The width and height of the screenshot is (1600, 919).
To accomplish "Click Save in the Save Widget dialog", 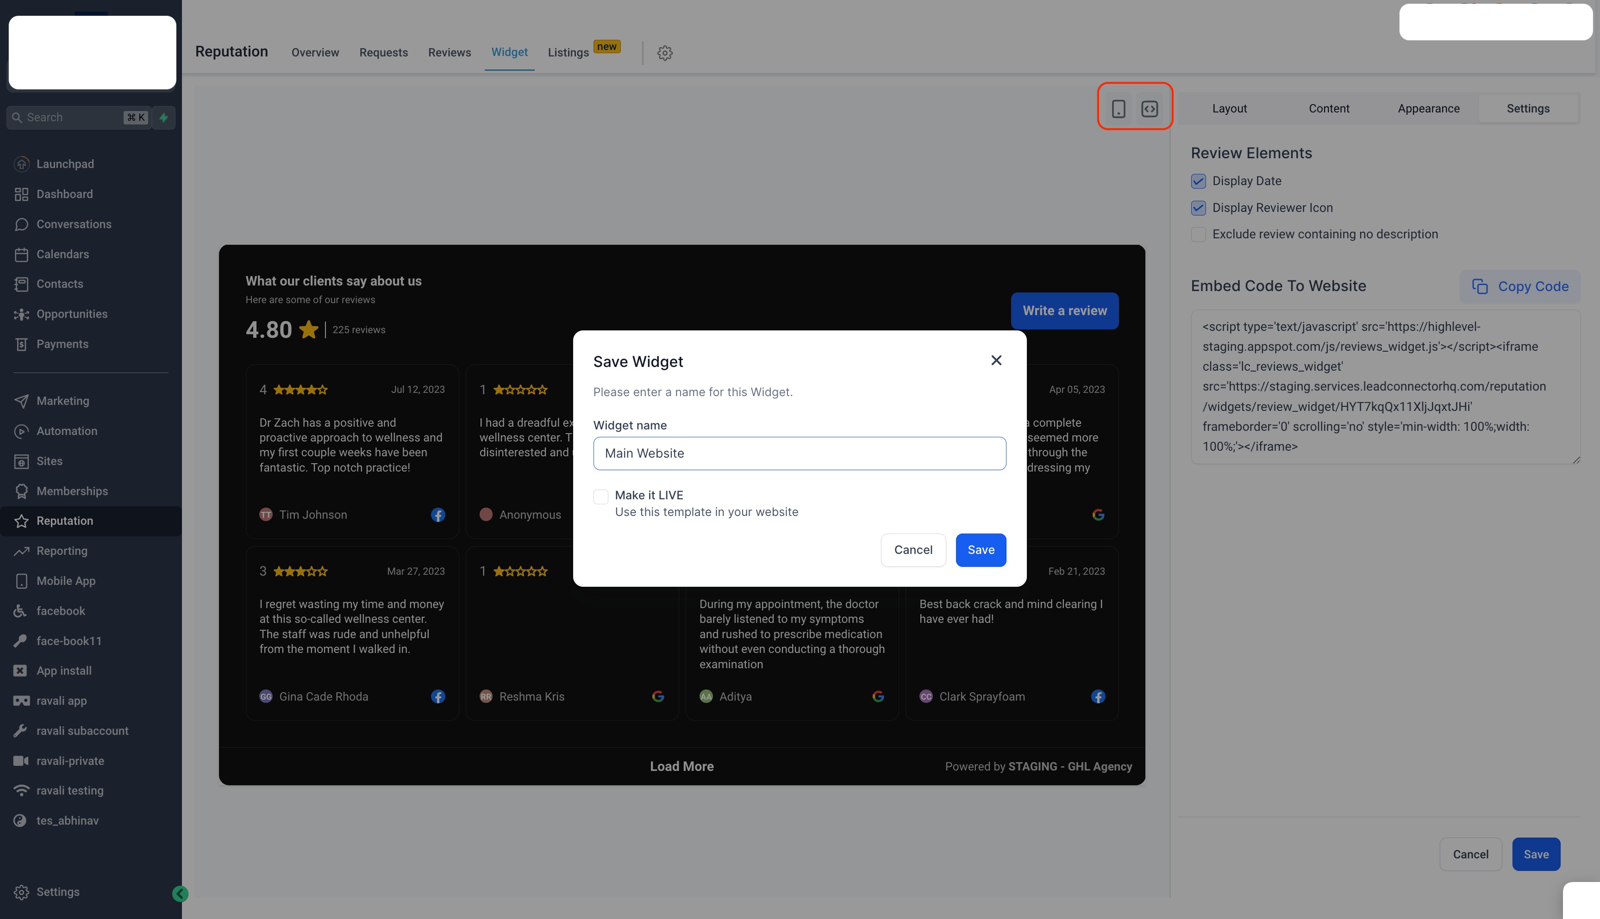I will pyautogui.click(x=980, y=550).
